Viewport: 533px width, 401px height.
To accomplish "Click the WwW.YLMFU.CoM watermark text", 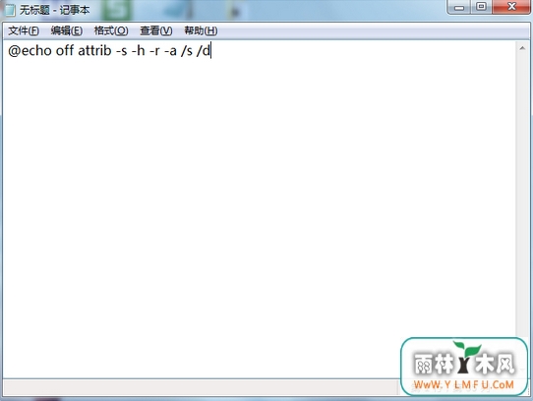I will tap(463, 384).
